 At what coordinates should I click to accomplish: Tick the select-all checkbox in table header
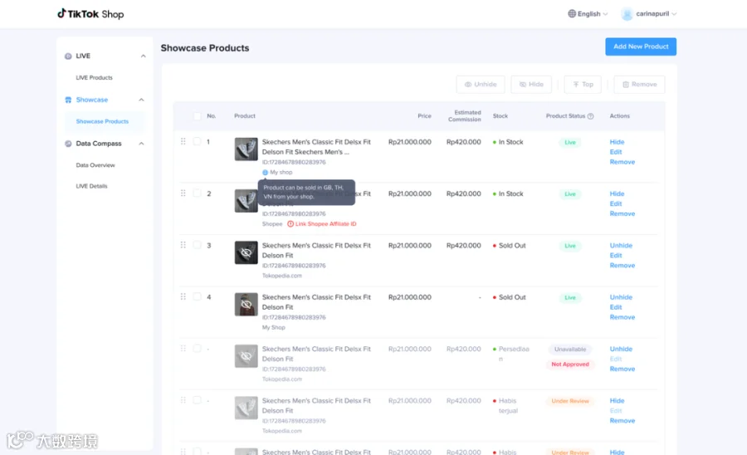pos(197,116)
